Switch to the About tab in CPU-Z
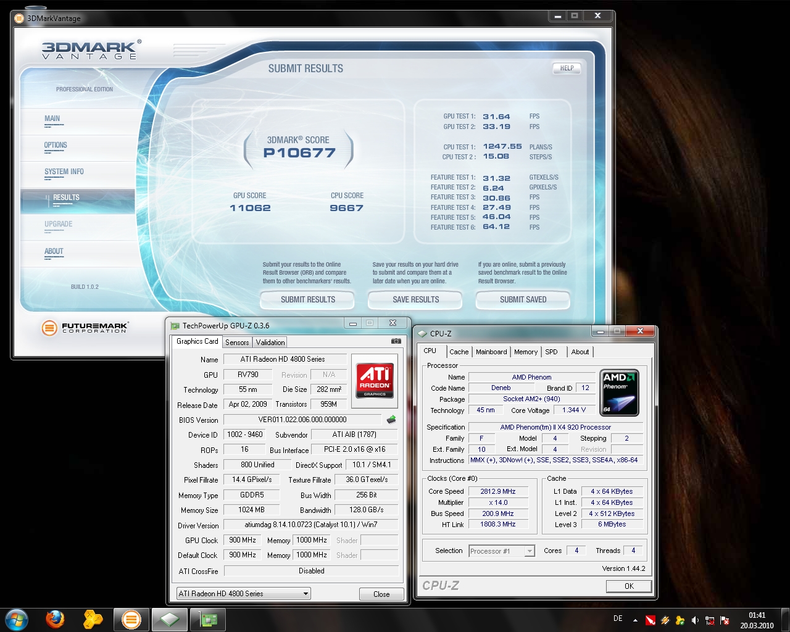Image resolution: width=790 pixels, height=632 pixels. 580,352
